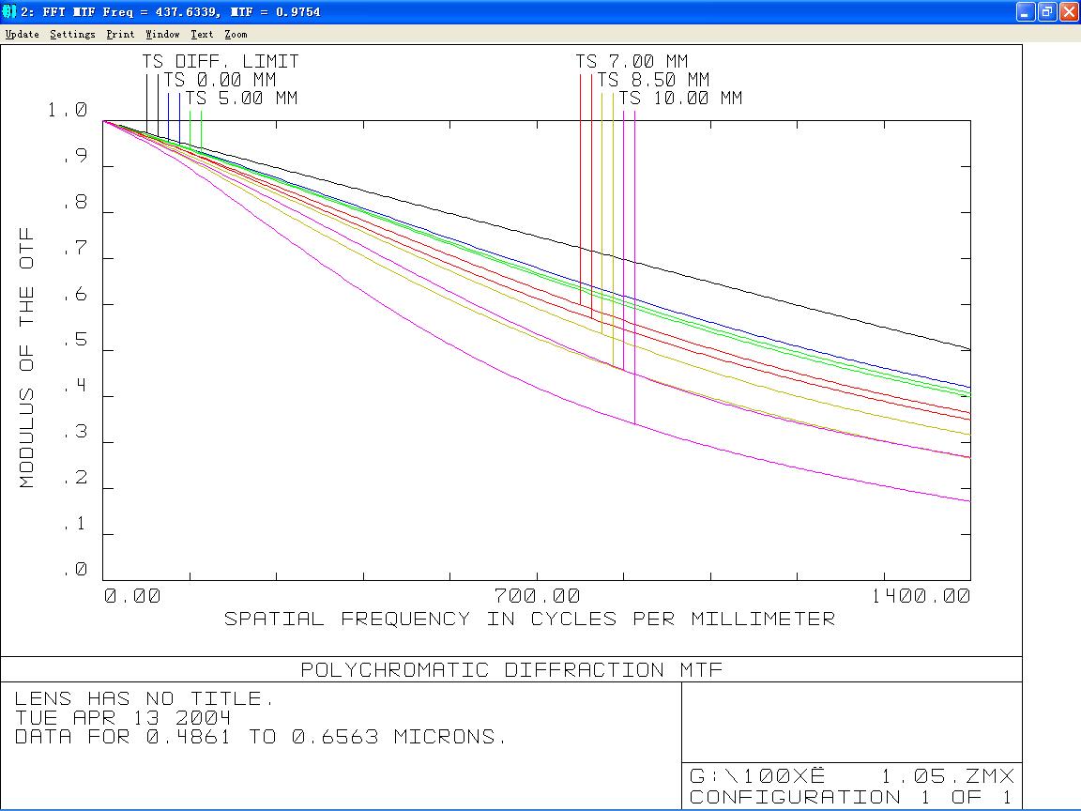Open the Update menu

[x=23, y=34]
